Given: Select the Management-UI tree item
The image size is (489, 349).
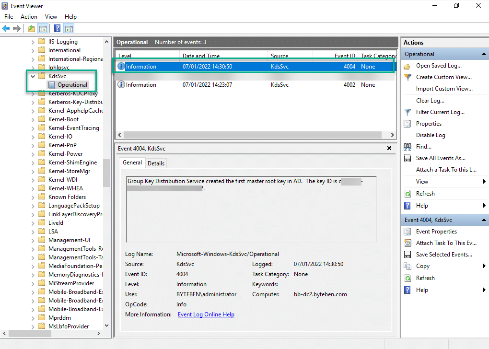Looking at the screenshot, I should click(x=69, y=240).
